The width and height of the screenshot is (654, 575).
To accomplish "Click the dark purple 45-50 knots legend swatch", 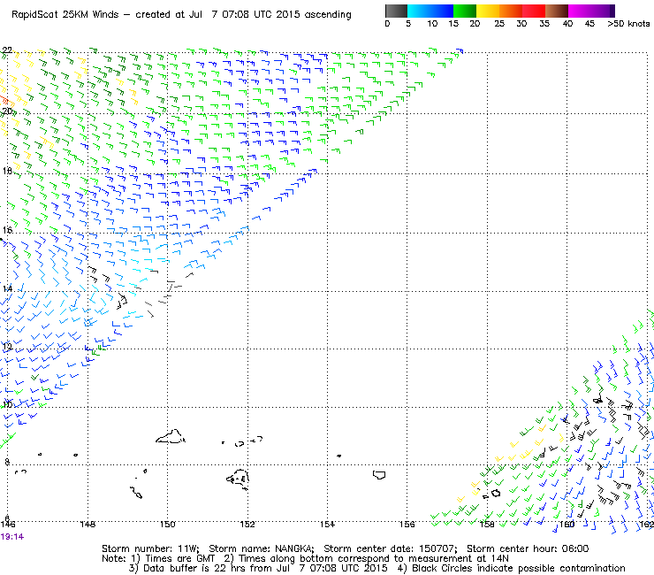I will 603,11.
